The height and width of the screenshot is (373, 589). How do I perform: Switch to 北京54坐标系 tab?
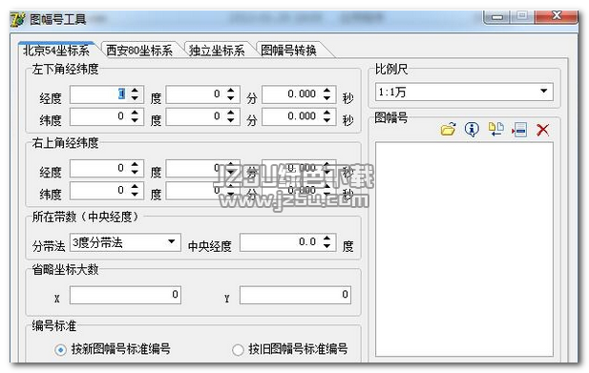tap(56, 50)
